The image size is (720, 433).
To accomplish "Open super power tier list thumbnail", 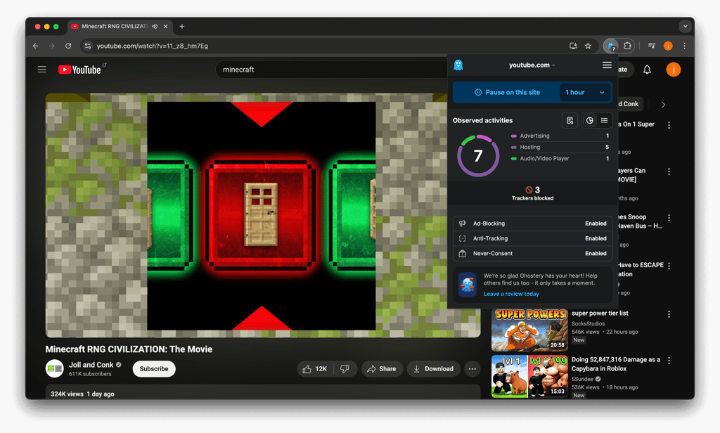I will [529, 330].
